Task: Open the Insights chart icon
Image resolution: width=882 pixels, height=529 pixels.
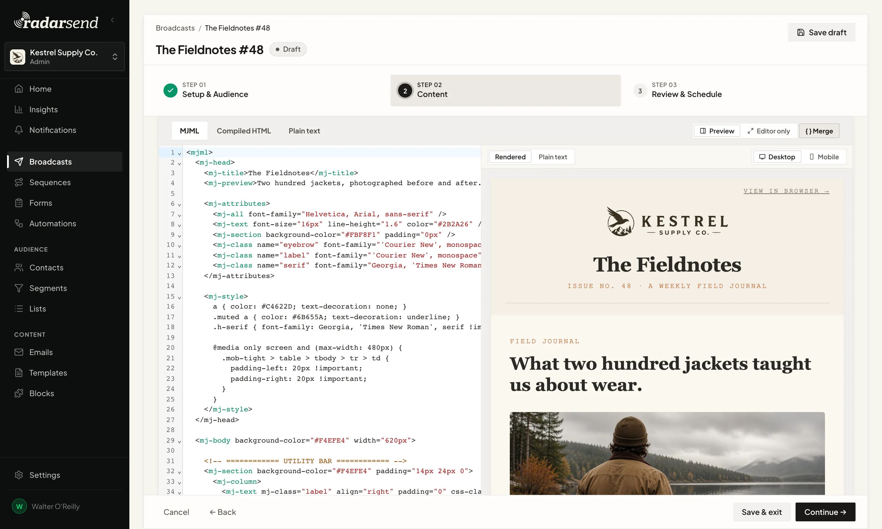Action: pyautogui.click(x=19, y=109)
